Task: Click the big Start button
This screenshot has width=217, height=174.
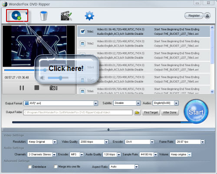Action: click(x=196, y=112)
